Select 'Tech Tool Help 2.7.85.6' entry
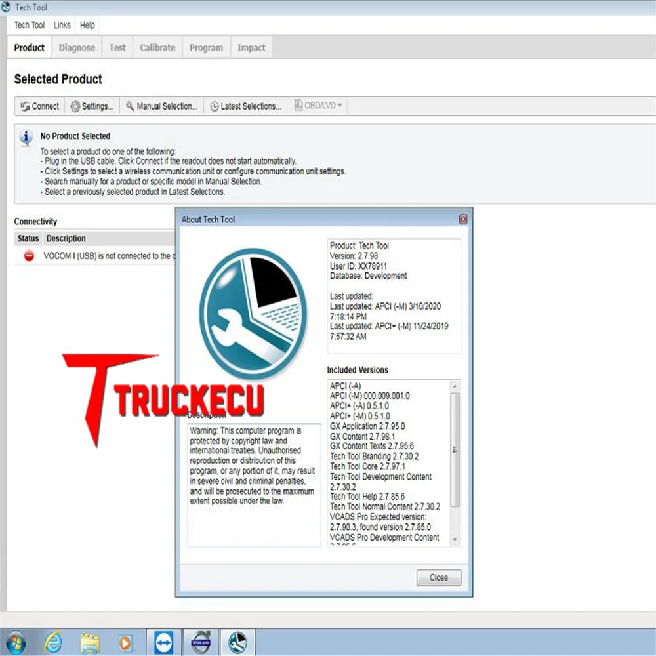Screen dimensions: 656x656 367,496
